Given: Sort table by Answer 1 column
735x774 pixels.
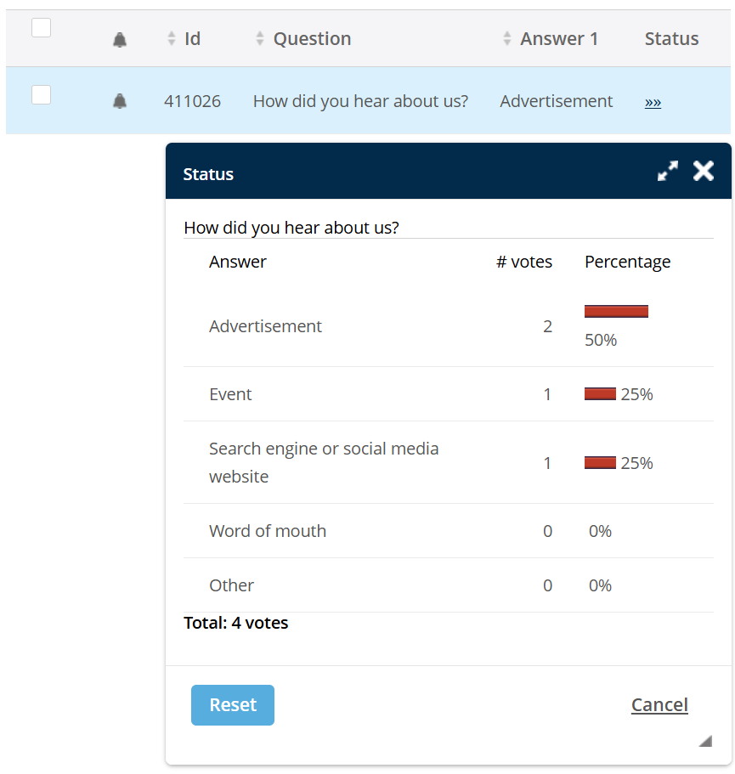Looking at the screenshot, I should coord(550,38).
